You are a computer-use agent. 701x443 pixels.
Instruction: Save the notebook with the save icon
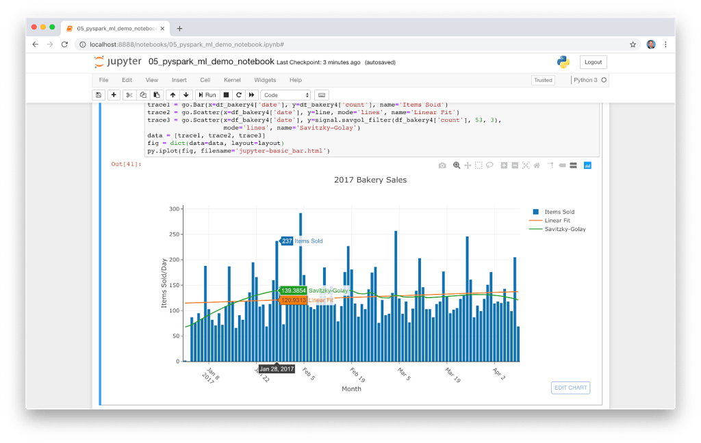(98, 95)
